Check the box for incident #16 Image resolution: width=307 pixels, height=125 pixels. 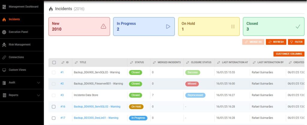[54, 106]
